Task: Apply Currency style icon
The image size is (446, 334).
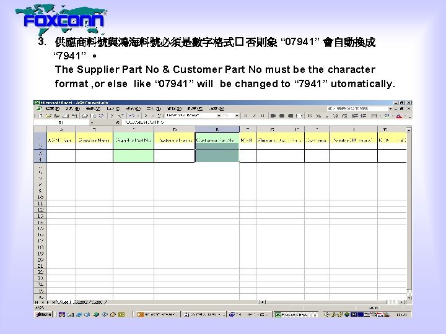Action: point(310,116)
